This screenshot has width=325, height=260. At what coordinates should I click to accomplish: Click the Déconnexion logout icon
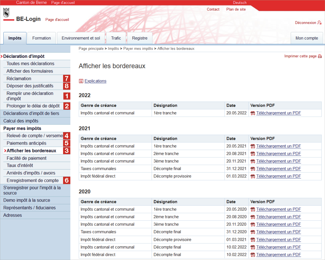pyautogui.click(x=320, y=23)
